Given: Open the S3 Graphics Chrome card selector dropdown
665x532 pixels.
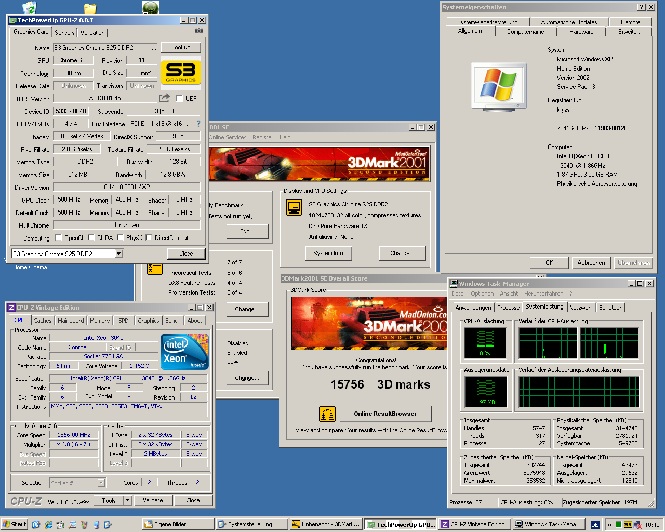Looking at the screenshot, I should tap(119, 254).
